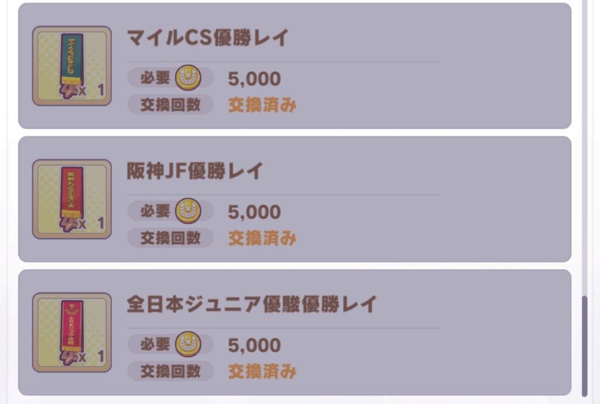The image size is (600, 404).
Task: Tap the 交換回数 label under 阪神JF優勝レイ
Action: (170, 238)
